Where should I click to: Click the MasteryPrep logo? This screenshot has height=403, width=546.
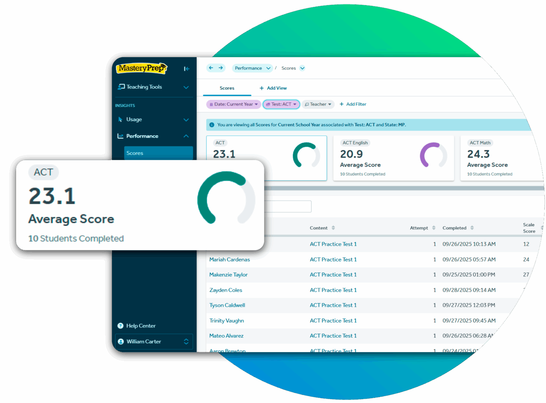(x=141, y=68)
